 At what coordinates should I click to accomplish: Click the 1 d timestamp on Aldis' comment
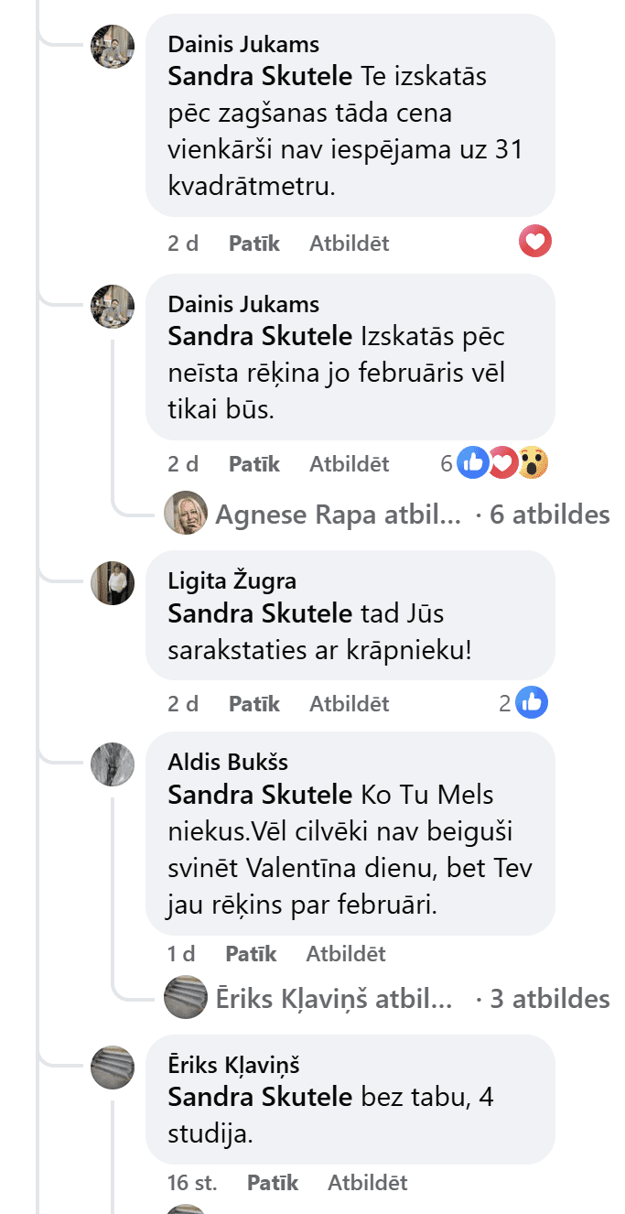(181, 954)
